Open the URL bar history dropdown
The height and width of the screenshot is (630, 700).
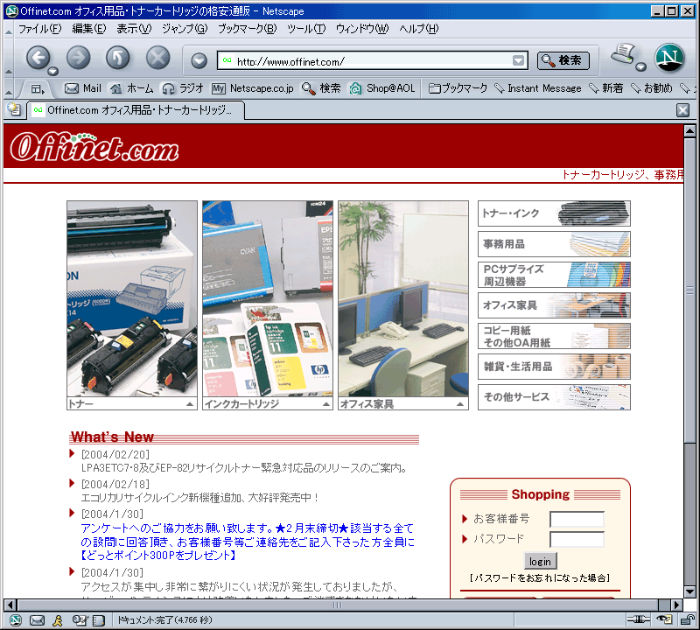coord(518,60)
